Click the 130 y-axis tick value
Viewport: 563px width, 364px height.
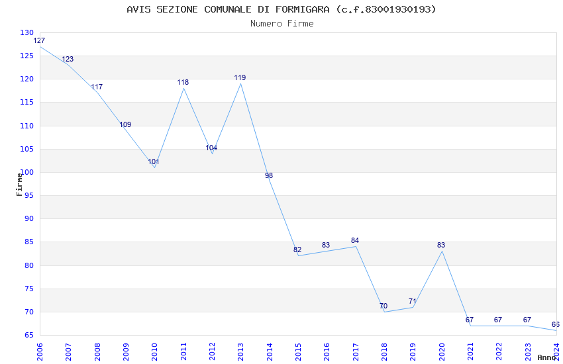tap(27, 32)
